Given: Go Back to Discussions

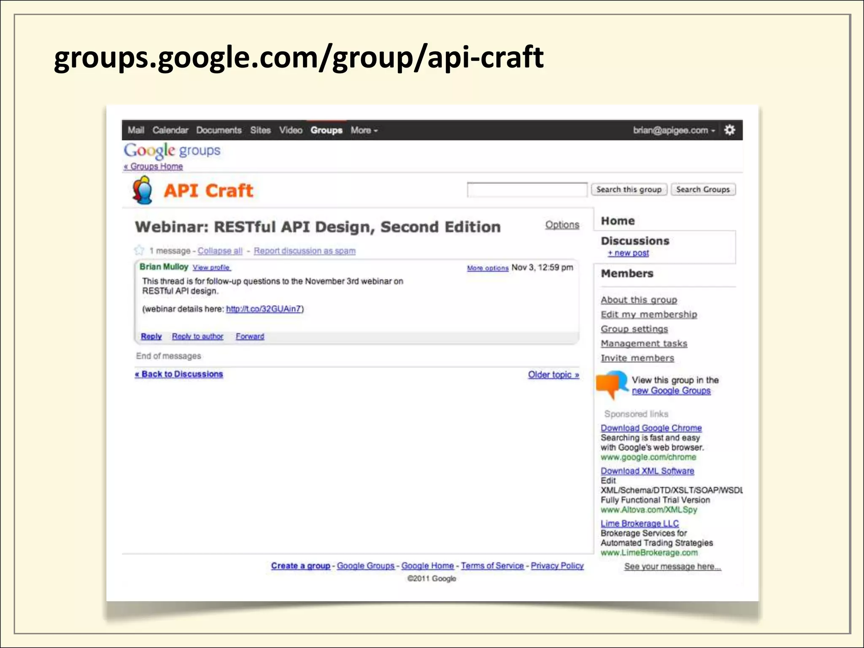Looking at the screenshot, I should point(179,374).
